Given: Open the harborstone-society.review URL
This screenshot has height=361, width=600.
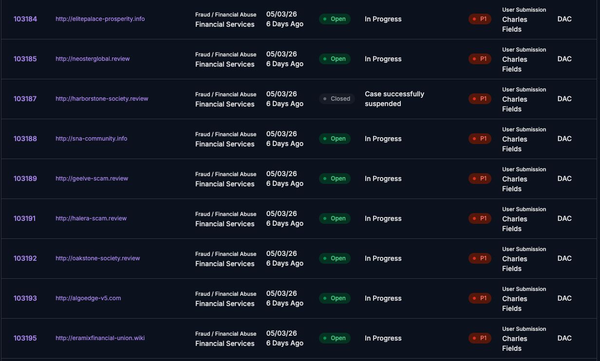Looking at the screenshot, I should pos(102,99).
